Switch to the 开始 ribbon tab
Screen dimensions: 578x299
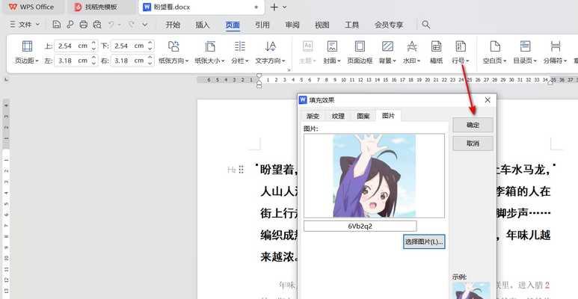pyautogui.click(x=173, y=25)
